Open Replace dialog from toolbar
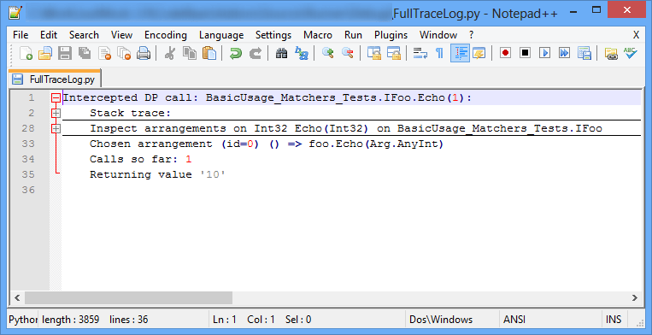 tap(301, 53)
